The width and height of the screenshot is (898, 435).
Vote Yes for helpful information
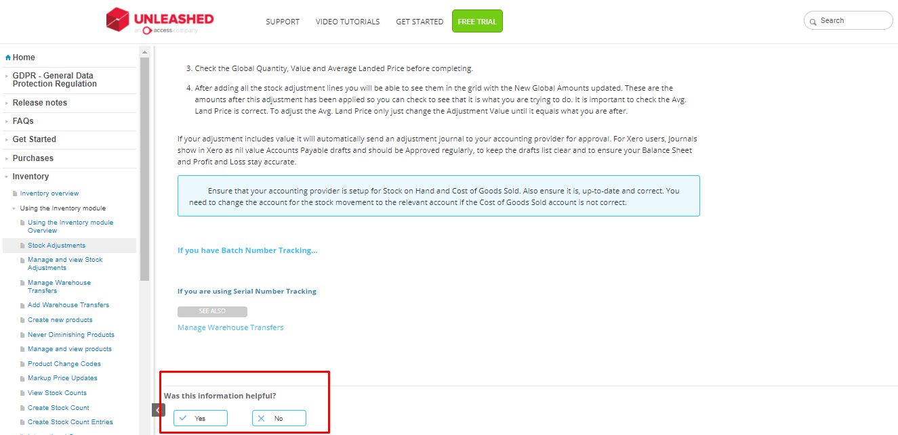click(x=200, y=418)
